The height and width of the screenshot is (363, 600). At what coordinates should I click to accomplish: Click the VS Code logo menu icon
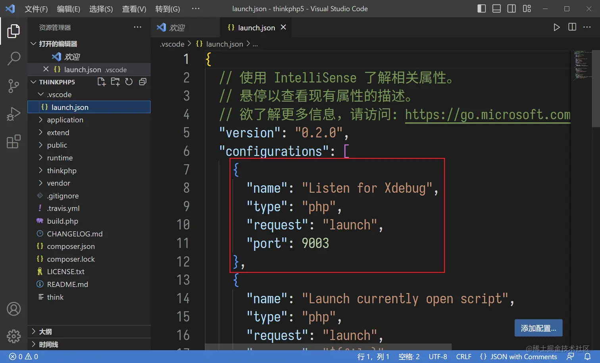pos(10,8)
